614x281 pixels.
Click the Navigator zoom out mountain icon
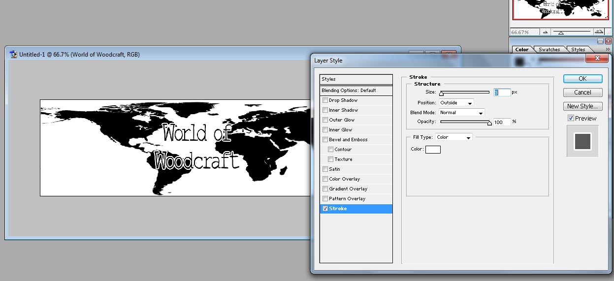point(545,32)
